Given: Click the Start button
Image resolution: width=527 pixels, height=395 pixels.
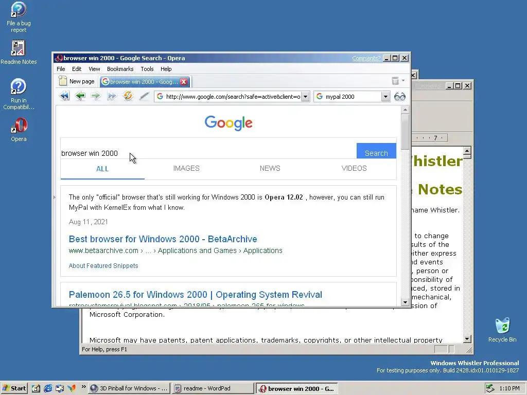Looking at the screenshot, I should (x=14, y=388).
